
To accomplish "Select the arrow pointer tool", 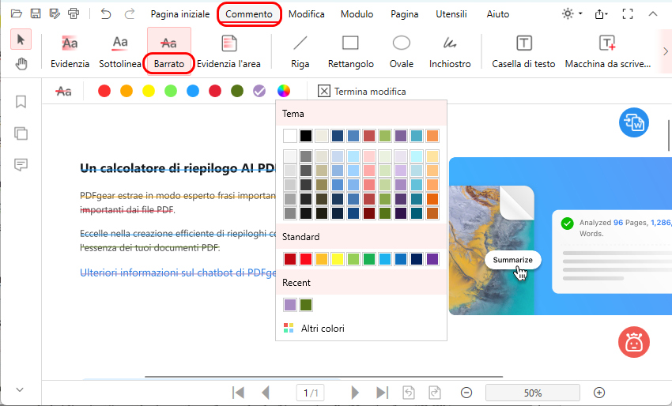I will (21, 39).
